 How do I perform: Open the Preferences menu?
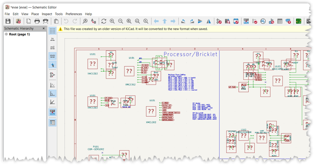point(74,14)
